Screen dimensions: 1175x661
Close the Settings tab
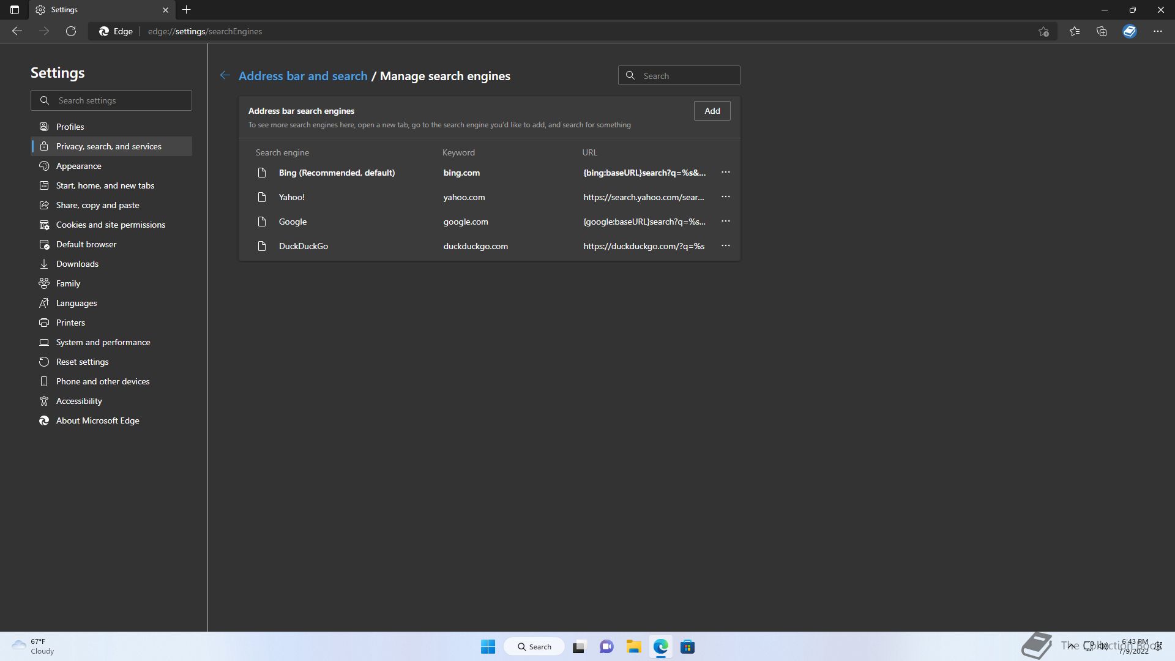165,10
